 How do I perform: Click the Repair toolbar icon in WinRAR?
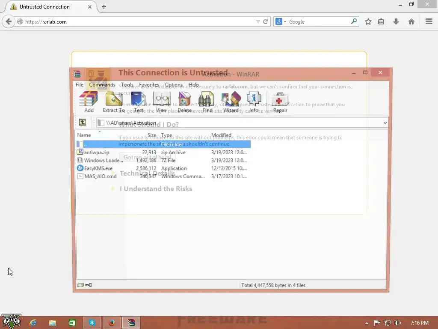tap(280, 102)
